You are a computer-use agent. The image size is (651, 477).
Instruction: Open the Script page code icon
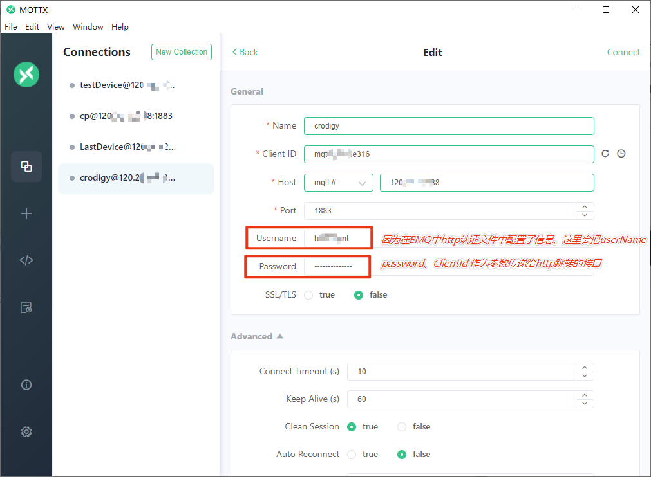coord(26,260)
